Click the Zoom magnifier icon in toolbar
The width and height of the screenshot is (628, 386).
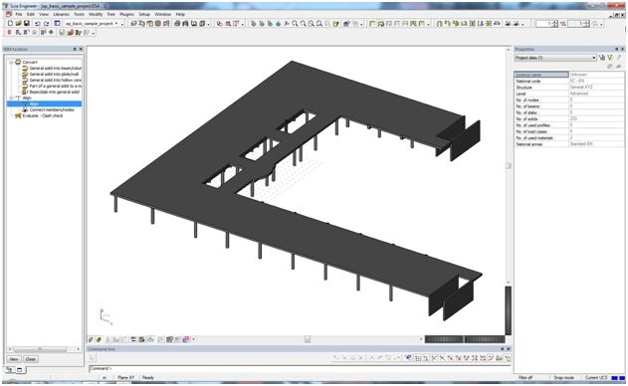296,24
